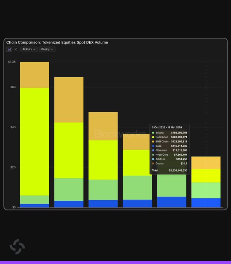This screenshot has width=231, height=264.
Task: Click the Base blue dot in tooltip
Action: 153,146
